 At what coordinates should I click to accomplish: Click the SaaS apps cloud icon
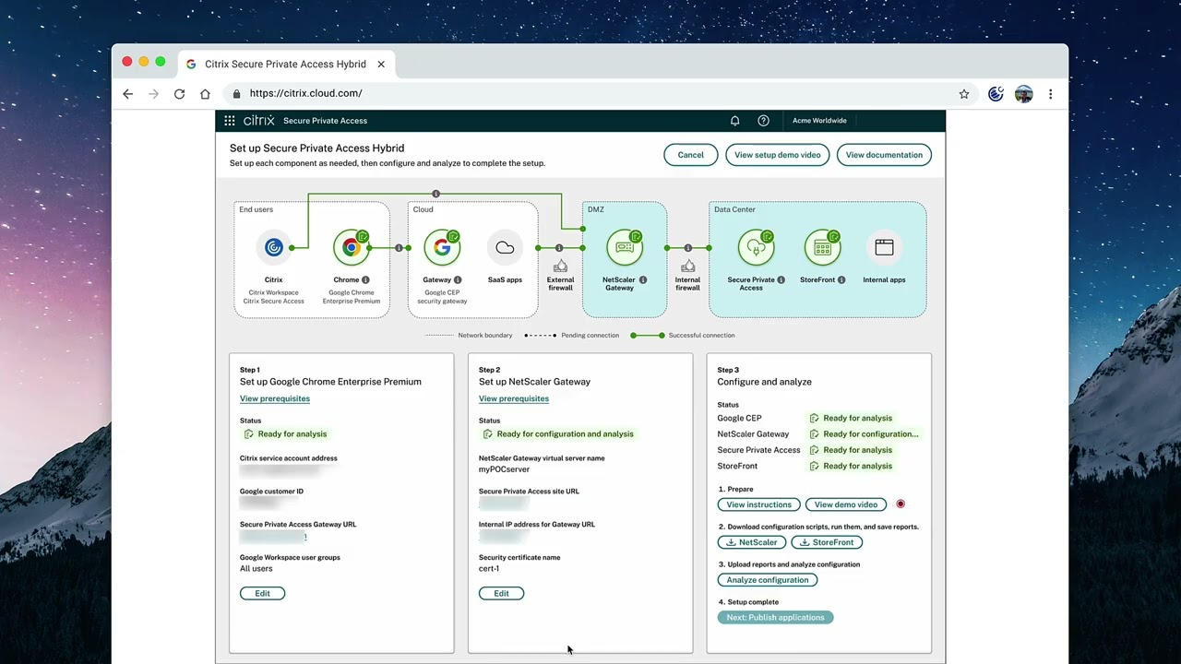tap(505, 247)
